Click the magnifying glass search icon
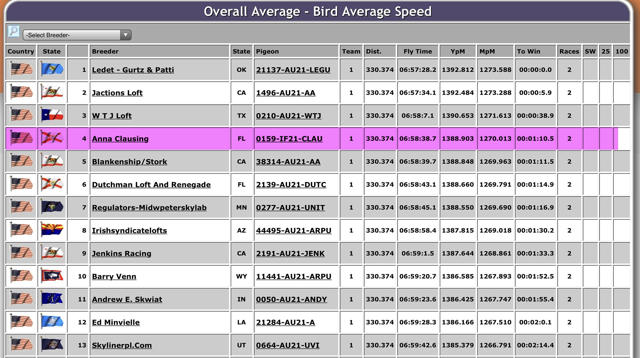Viewport: 640px width, 358px height. 13,31
